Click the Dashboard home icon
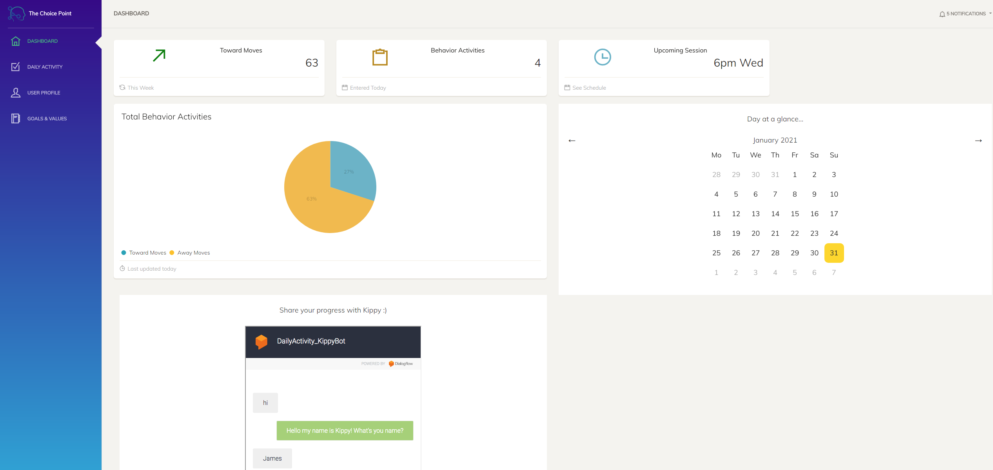Image resolution: width=993 pixels, height=470 pixels. 16,41
